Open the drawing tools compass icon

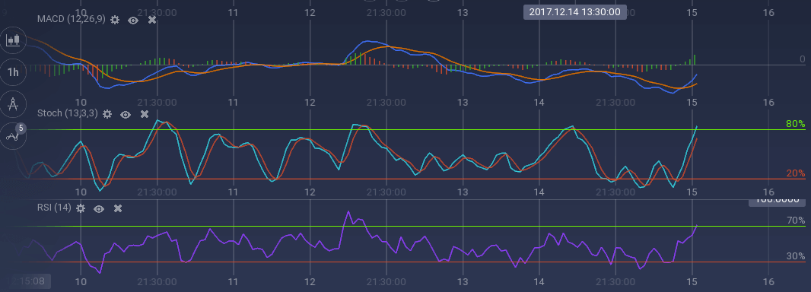coord(13,104)
